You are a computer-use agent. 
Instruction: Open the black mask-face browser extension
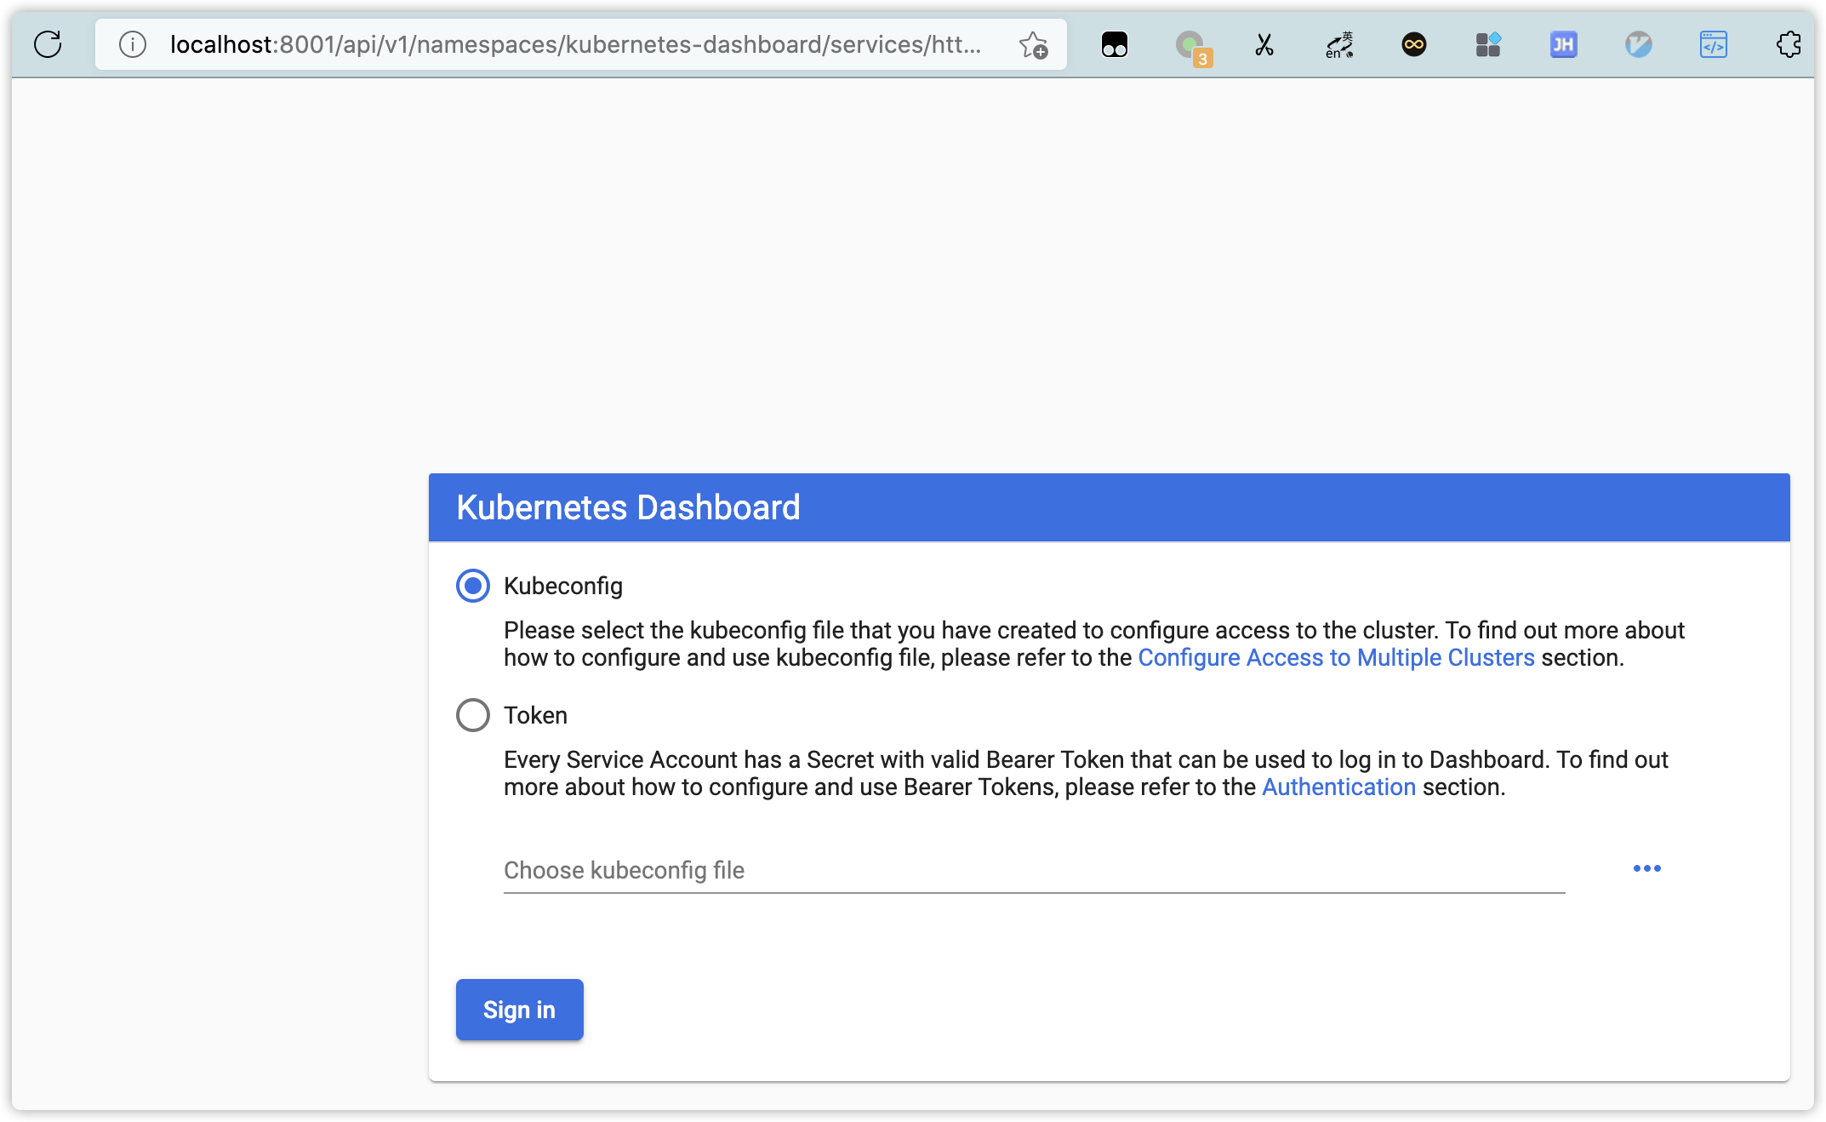(1115, 44)
